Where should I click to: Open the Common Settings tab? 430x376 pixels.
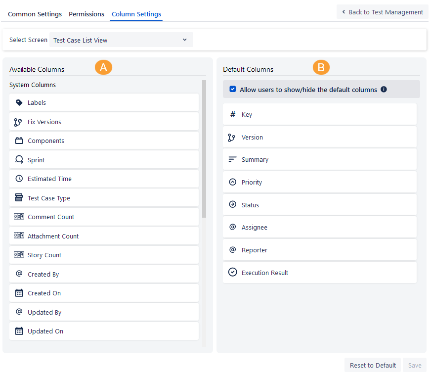pos(35,14)
